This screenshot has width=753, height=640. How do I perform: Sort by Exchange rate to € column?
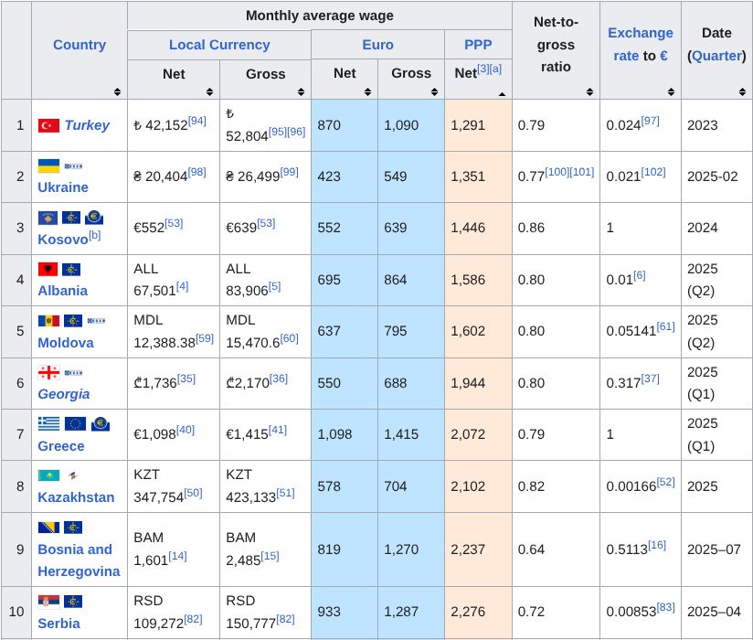pos(671,91)
